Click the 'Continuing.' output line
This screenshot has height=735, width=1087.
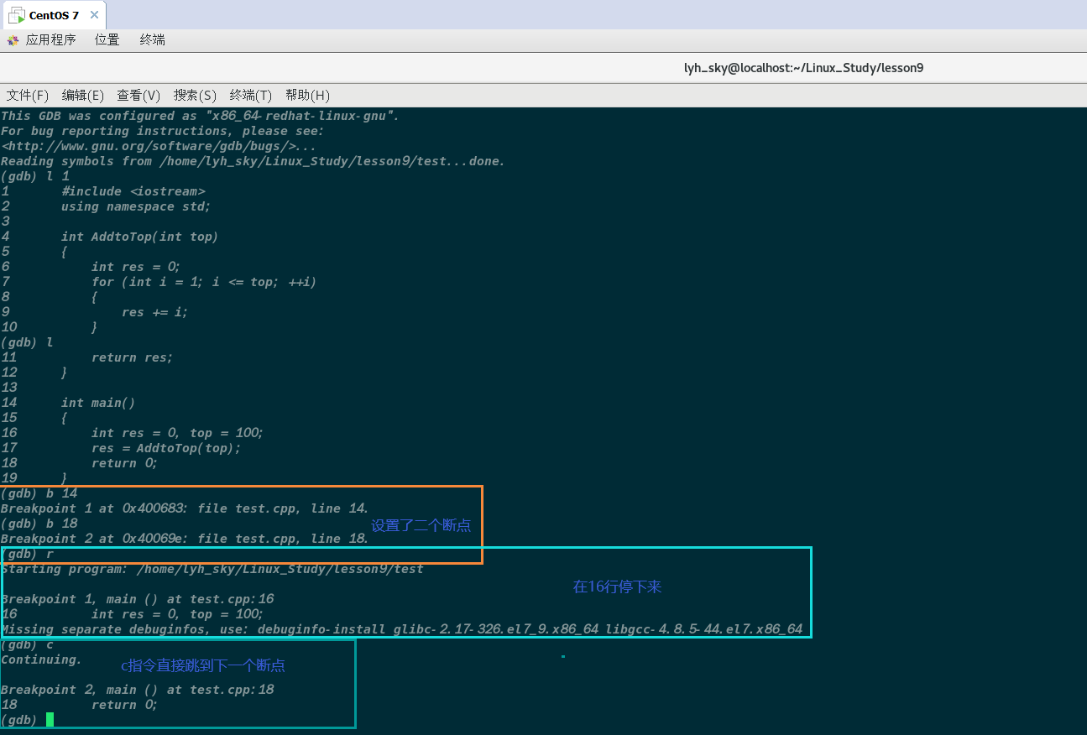42,659
